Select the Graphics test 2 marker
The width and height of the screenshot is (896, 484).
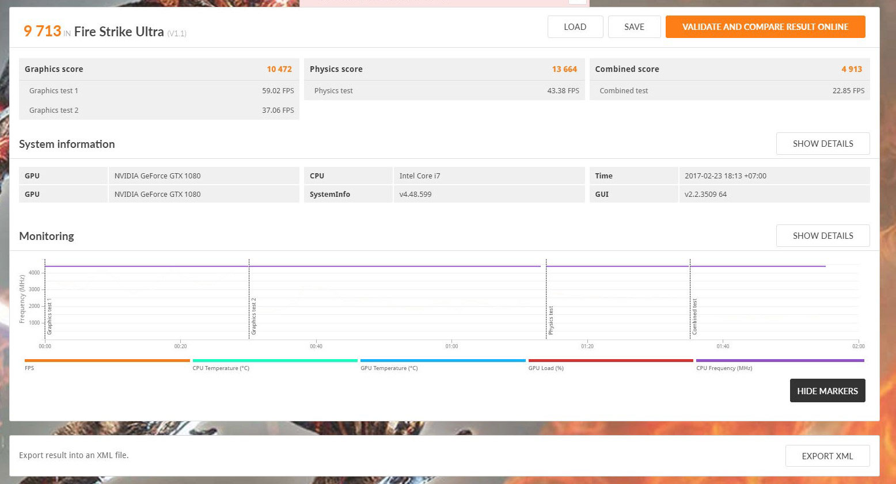254,317
